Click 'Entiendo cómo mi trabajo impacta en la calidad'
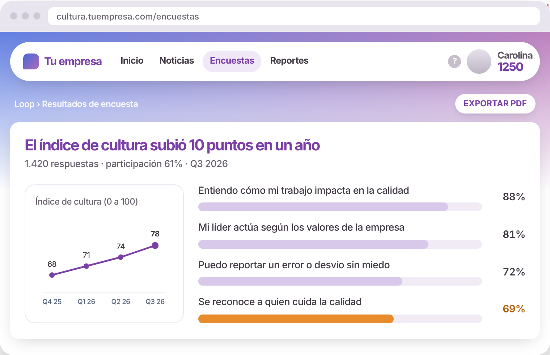Image resolution: width=550 pixels, height=355 pixels. (x=304, y=191)
